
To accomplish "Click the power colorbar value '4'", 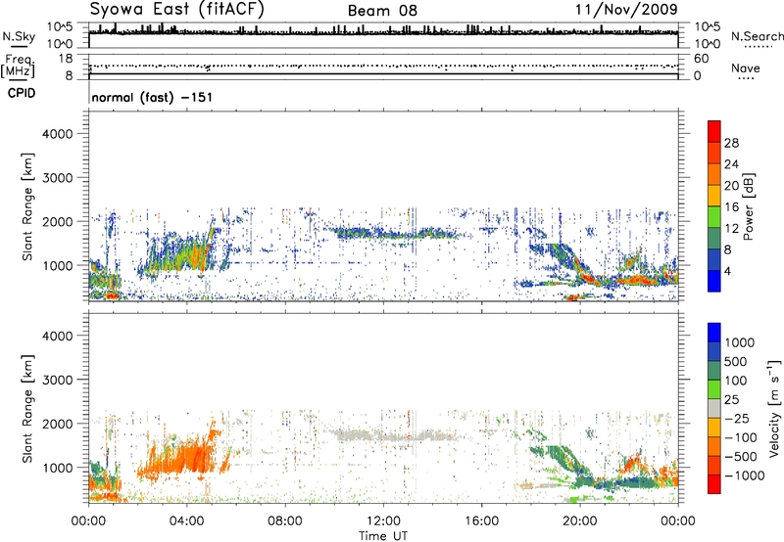I will tap(728, 271).
